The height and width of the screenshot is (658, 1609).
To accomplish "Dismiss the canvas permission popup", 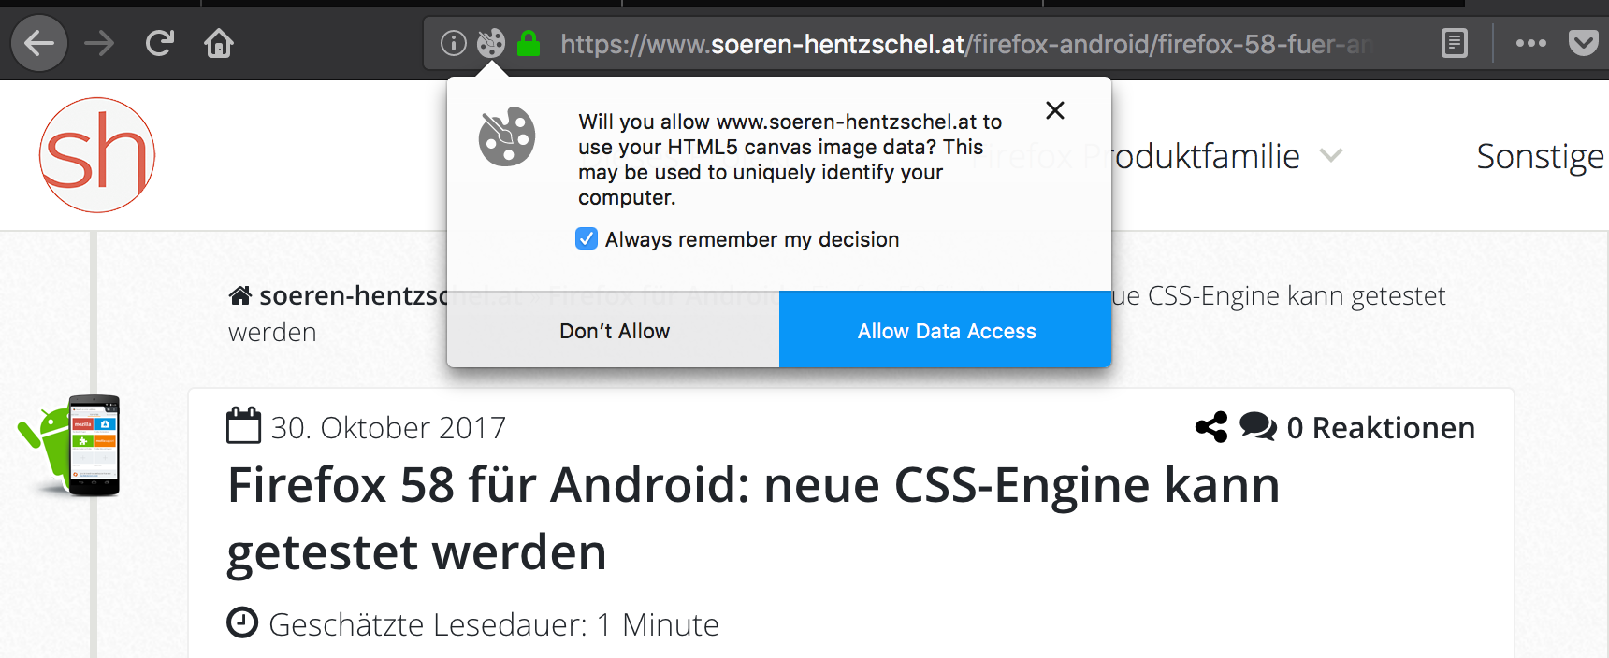I will (x=1055, y=110).
